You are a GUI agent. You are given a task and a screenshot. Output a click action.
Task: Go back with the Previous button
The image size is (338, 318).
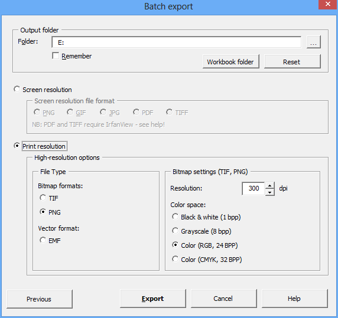click(x=40, y=299)
